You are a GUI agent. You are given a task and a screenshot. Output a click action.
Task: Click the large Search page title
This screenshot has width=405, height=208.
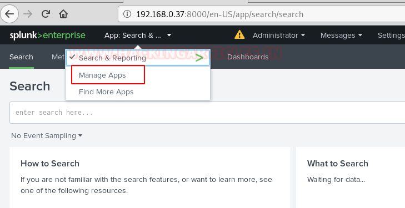click(x=29, y=86)
